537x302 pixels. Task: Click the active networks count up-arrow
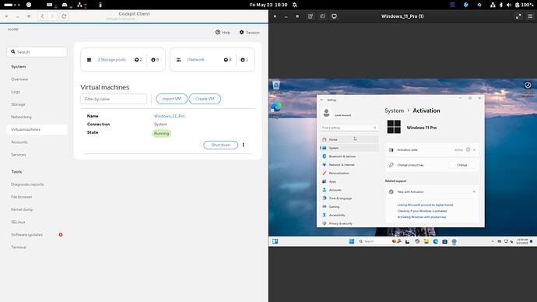(x=226, y=60)
